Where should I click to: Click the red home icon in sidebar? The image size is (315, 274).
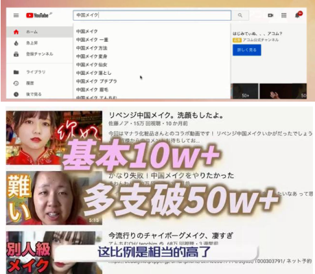click(x=16, y=32)
